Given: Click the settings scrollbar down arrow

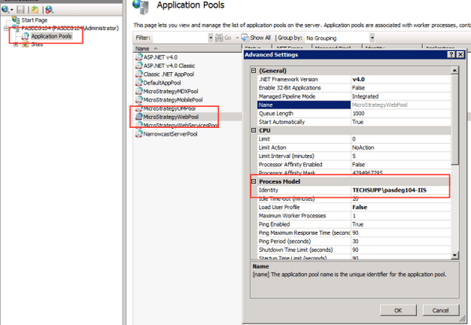Looking at the screenshot, I should pyautogui.click(x=455, y=255).
